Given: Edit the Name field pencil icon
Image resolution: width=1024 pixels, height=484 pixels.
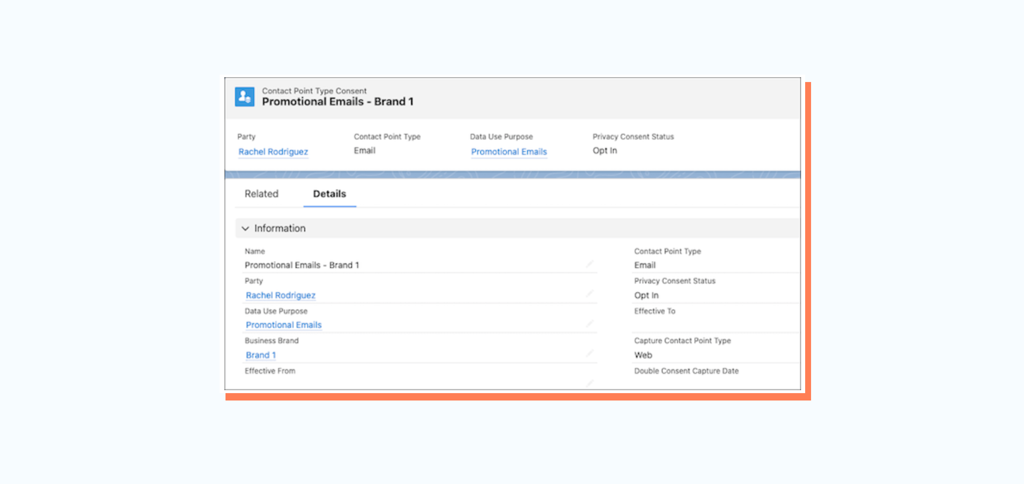Looking at the screenshot, I should 590,264.
